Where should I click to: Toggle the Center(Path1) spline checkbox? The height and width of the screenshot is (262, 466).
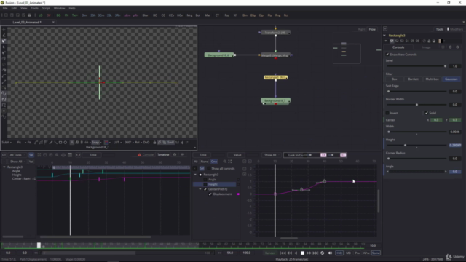click(205, 189)
